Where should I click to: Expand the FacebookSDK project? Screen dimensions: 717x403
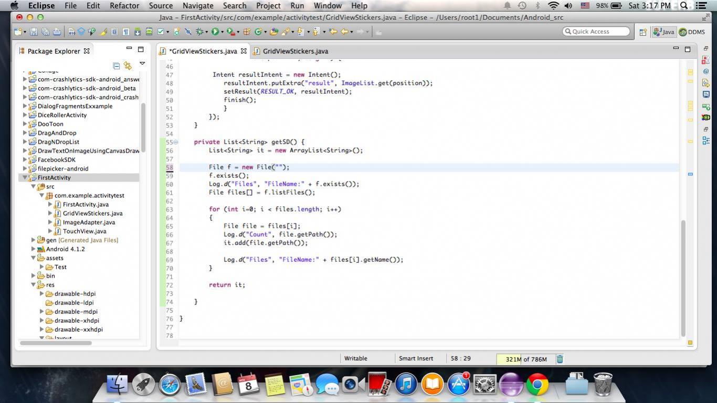(x=25, y=160)
